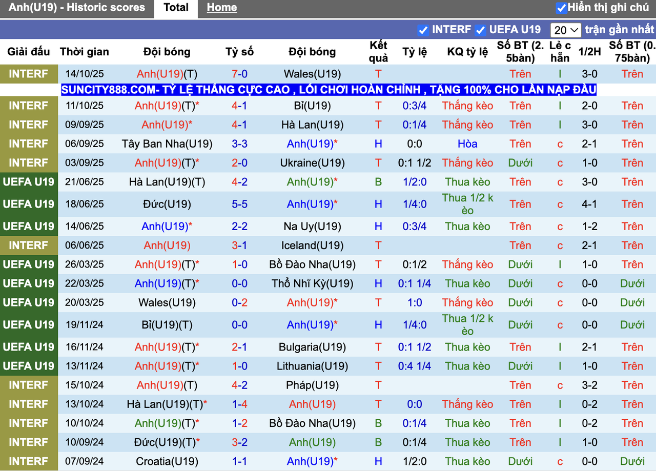The width and height of the screenshot is (656, 471).
Task: Click Đức(U19)(T)* on the 10/09/24 row
Action: coord(167,442)
